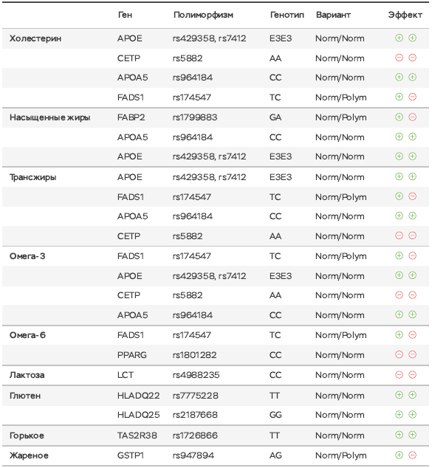The image size is (432, 468).
Task: Click red minus icon in Жареное GSTP1 row
Action: [x=413, y=455]
